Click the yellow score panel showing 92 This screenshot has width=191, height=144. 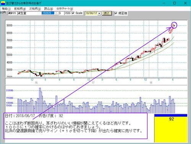click(x=171, y=128)
